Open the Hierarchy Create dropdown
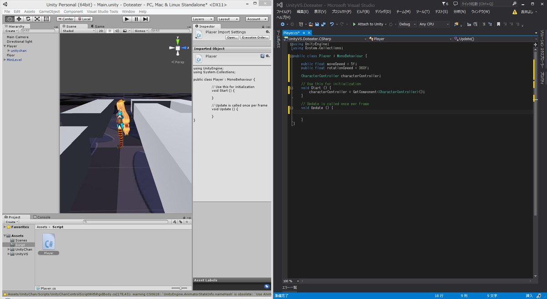 11,31
